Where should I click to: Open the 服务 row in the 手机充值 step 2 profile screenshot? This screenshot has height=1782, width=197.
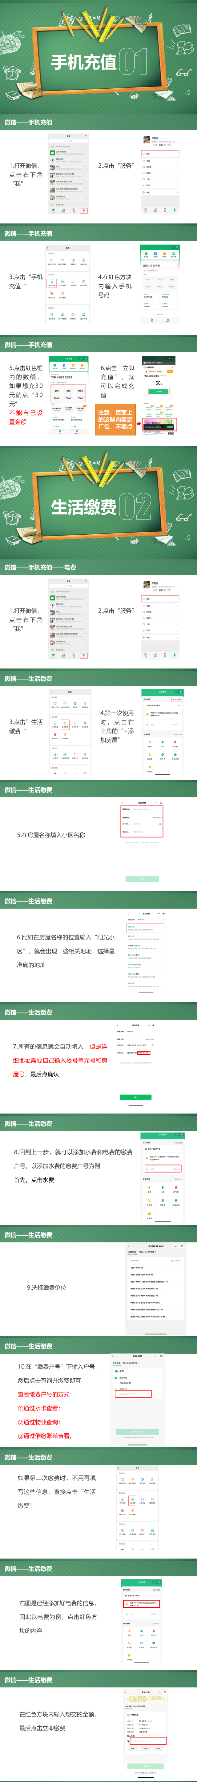160,154
